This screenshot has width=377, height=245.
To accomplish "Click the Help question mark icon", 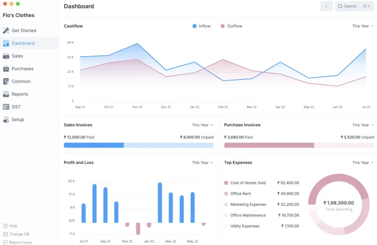I will point(5,226).
